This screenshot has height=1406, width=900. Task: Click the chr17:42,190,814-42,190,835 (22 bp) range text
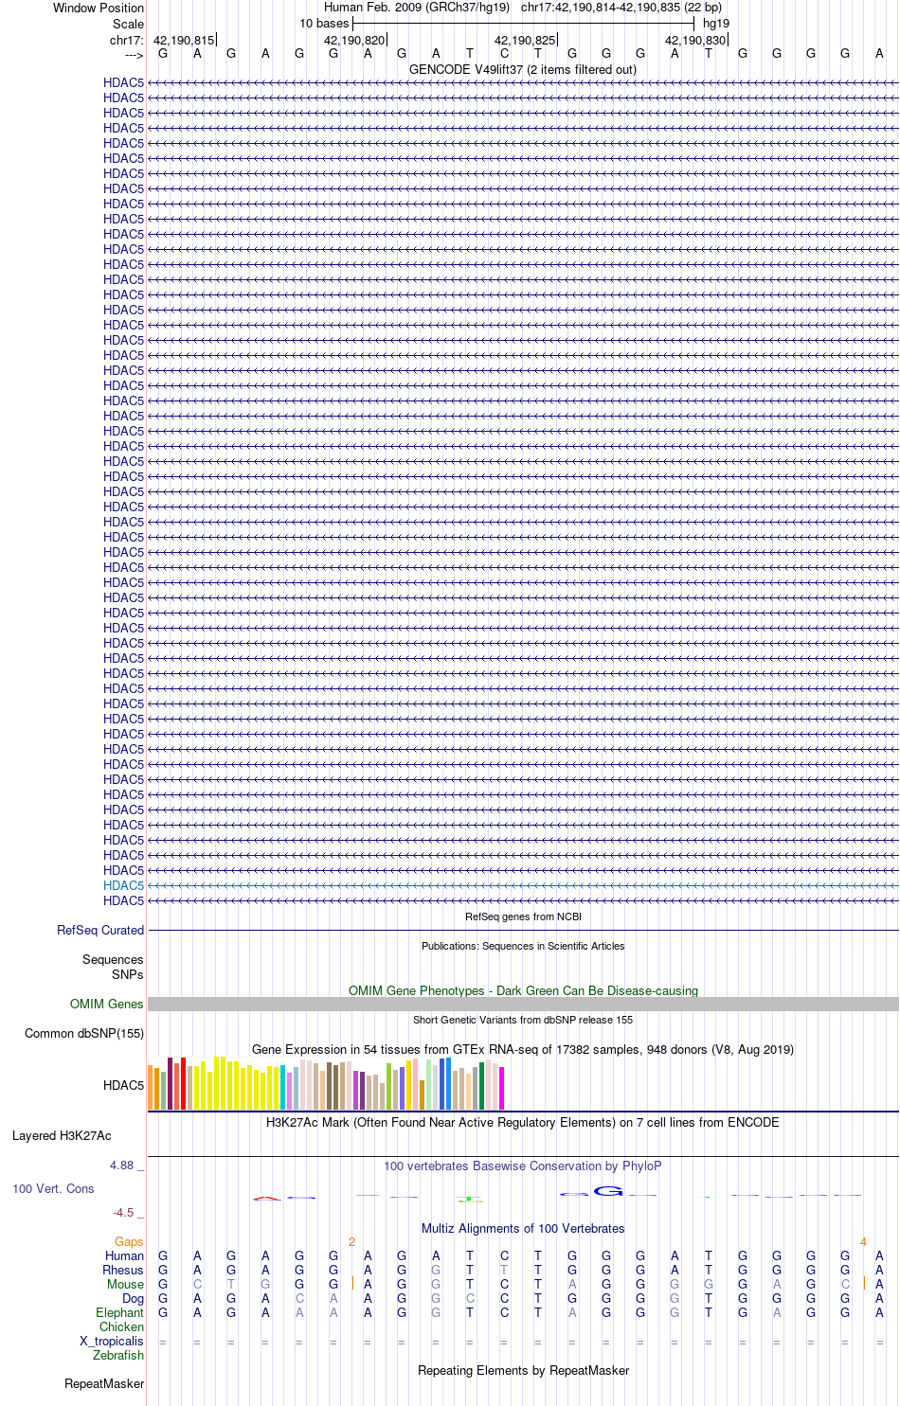tap(621, 8)
